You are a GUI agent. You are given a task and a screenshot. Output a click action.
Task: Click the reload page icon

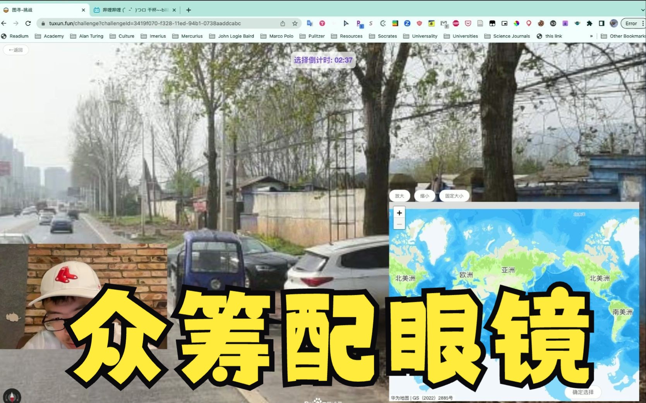(x=28, y=23)
